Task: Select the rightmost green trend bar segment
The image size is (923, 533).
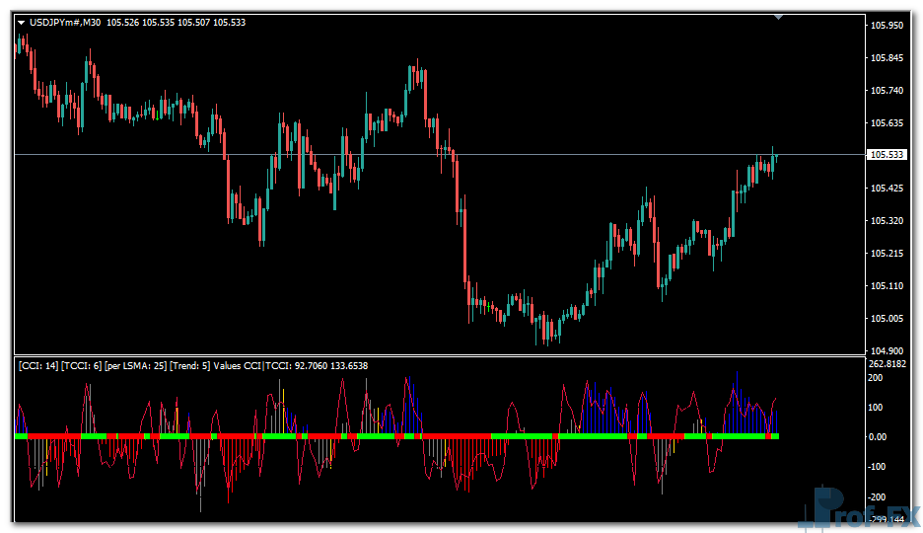Action: pos(775,435)
